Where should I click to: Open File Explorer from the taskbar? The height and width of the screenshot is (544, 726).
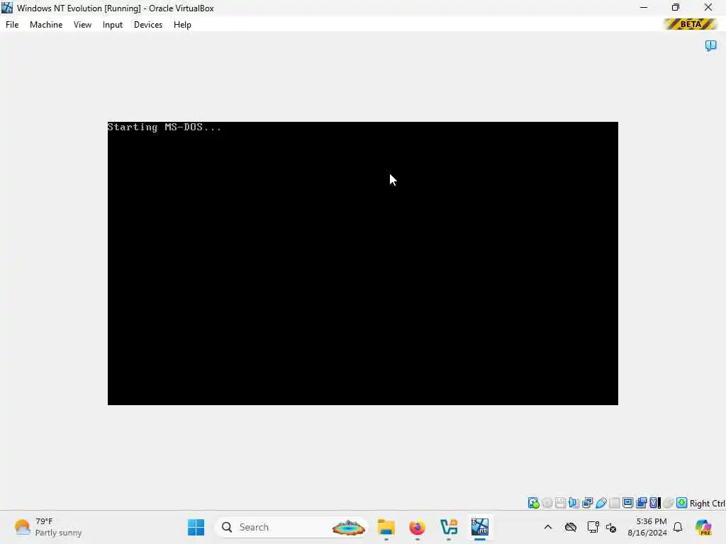coord(386,527)
